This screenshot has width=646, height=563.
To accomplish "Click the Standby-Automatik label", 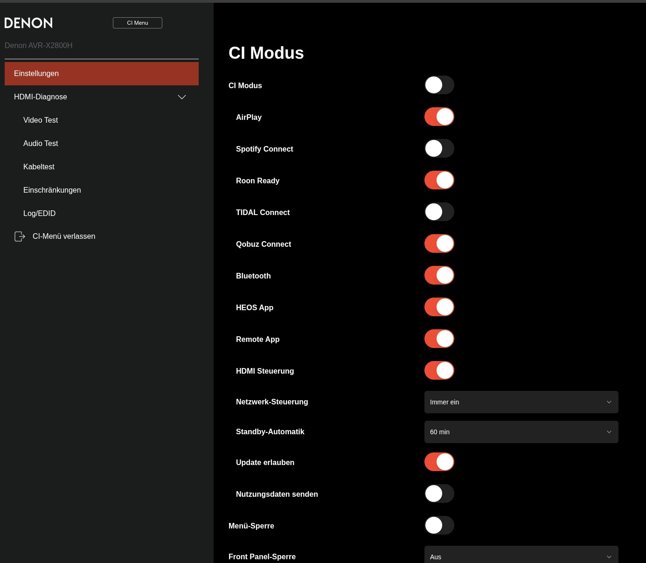I will click(270, 431).
